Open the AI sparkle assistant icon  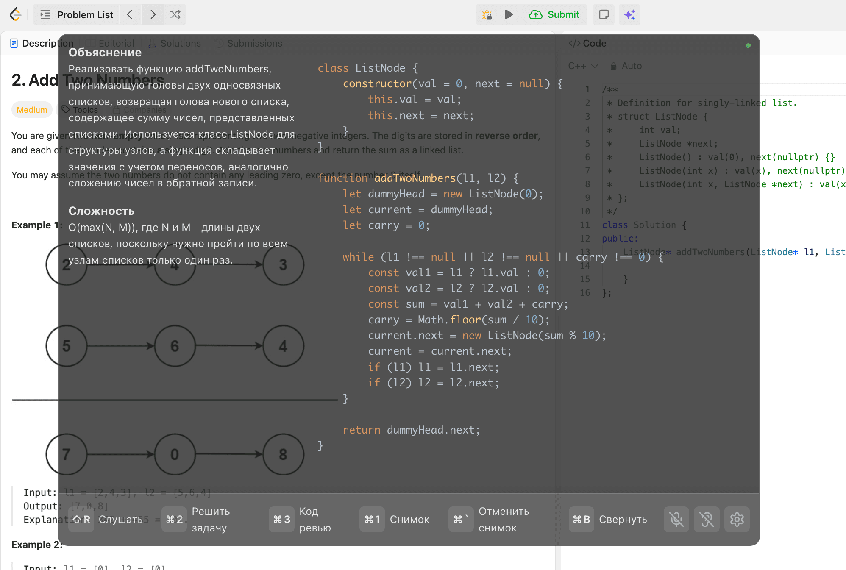pos(630,15)
